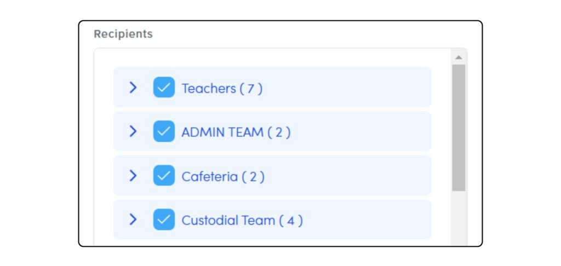The height and width of the screenshot is (266, 561).
Task: Uncheck the ADMIN TEAM checkbox
Action: pyautogui.click(x=164, y=131)
